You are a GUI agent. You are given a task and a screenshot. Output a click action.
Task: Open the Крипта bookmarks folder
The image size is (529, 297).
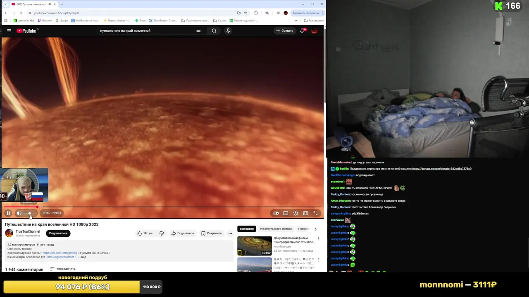pos(220,20)
